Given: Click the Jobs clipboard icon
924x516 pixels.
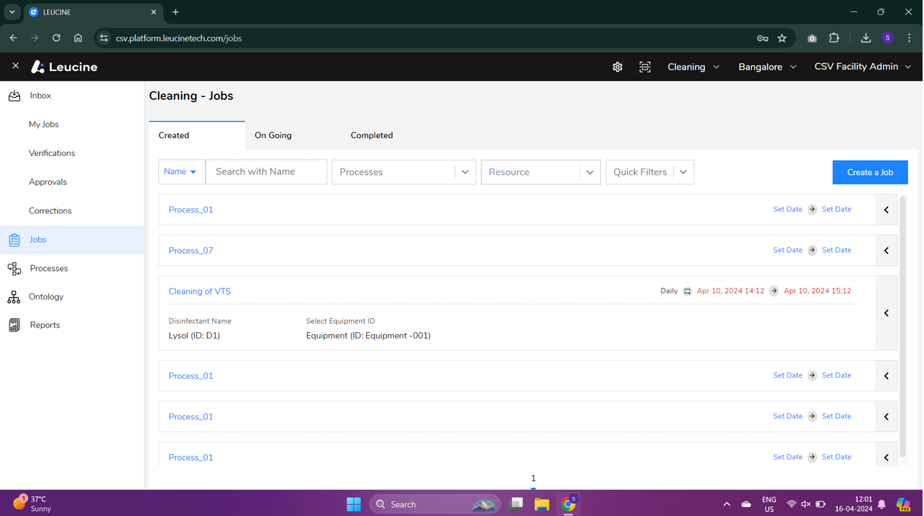Looking at the screenshot, I should click(14, 240).
